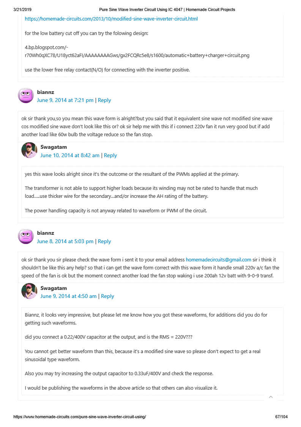Click the biannz name above June 8 date
Screen dimensions: 301x427
[46, 233]
